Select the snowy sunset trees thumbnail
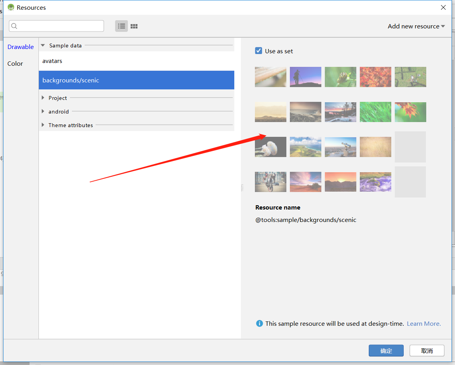The height and width of the screenshot is (365, 455). [340, 112]
